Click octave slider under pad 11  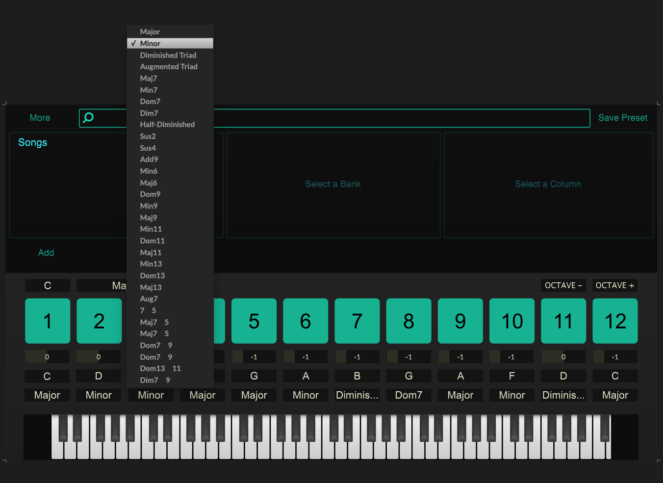(563, 357)
